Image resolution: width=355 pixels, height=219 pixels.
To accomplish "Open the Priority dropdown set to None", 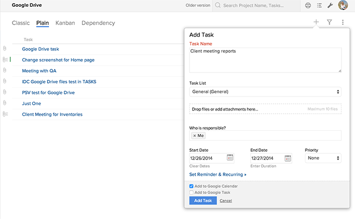I will click(323, 158).
